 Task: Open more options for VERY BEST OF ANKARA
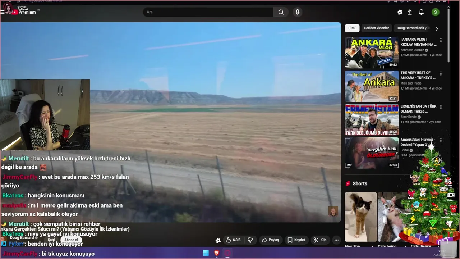coord(441,73)
